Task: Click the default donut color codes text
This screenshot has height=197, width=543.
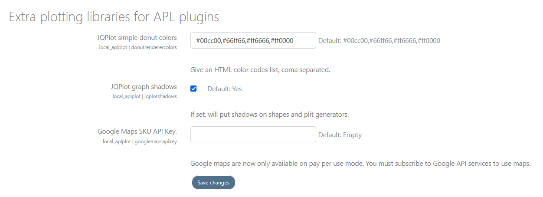Action: tap(379, 41)
